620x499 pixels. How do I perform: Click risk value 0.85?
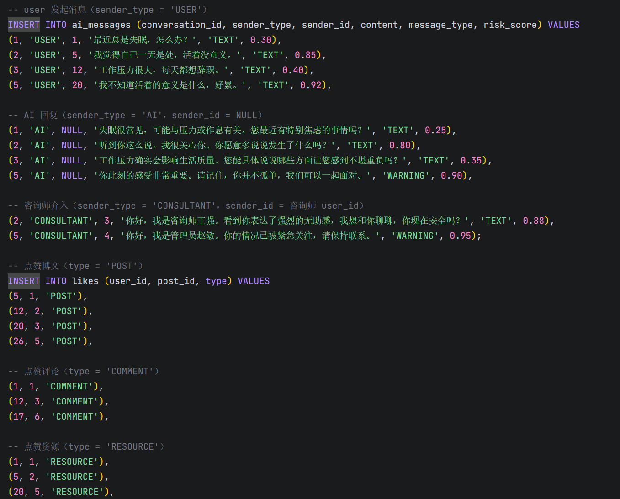(305, 55)
